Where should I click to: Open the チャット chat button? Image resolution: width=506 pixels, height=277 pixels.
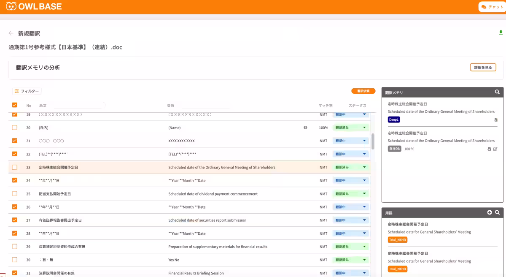coord(492,7)
